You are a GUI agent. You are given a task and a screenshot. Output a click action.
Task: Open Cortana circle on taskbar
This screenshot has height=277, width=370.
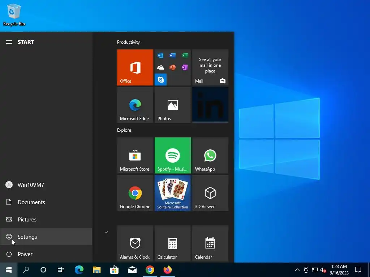[43, 270]
